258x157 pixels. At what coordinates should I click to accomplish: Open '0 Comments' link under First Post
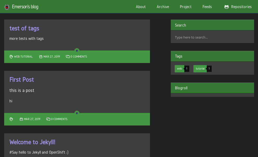click(59, 119)
